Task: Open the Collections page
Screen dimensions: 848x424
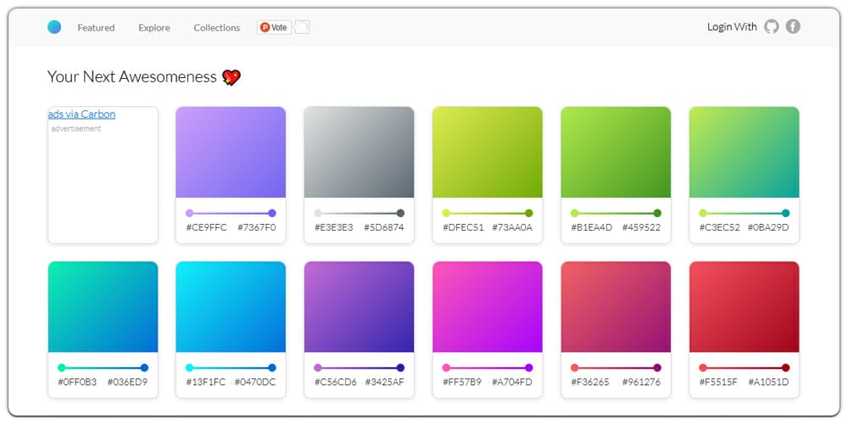Action: click(x=216, y=27)
